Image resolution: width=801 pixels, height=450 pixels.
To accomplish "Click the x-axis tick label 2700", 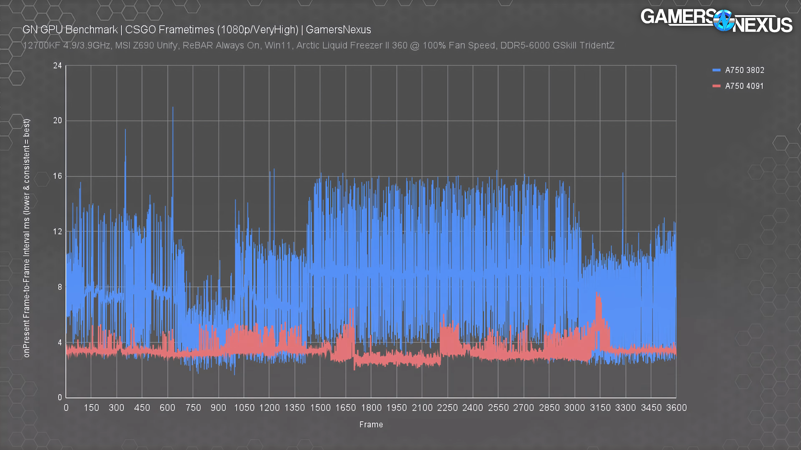I will click(x=524, y=407).
